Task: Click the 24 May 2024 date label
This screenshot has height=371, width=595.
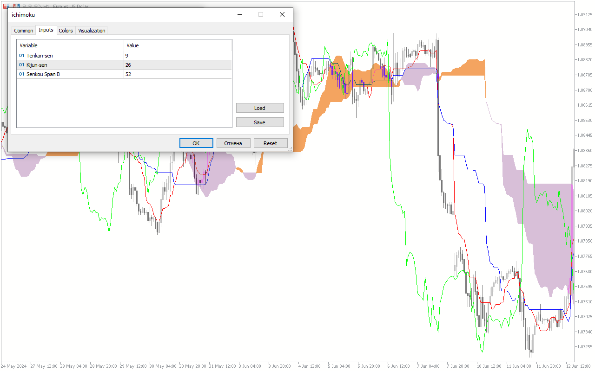Action: click(x=14, y=366)
